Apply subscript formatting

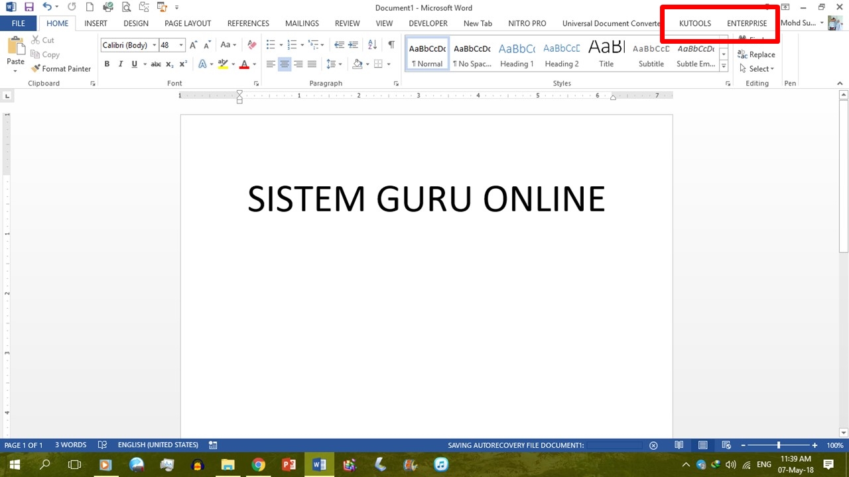coord(169,64)
